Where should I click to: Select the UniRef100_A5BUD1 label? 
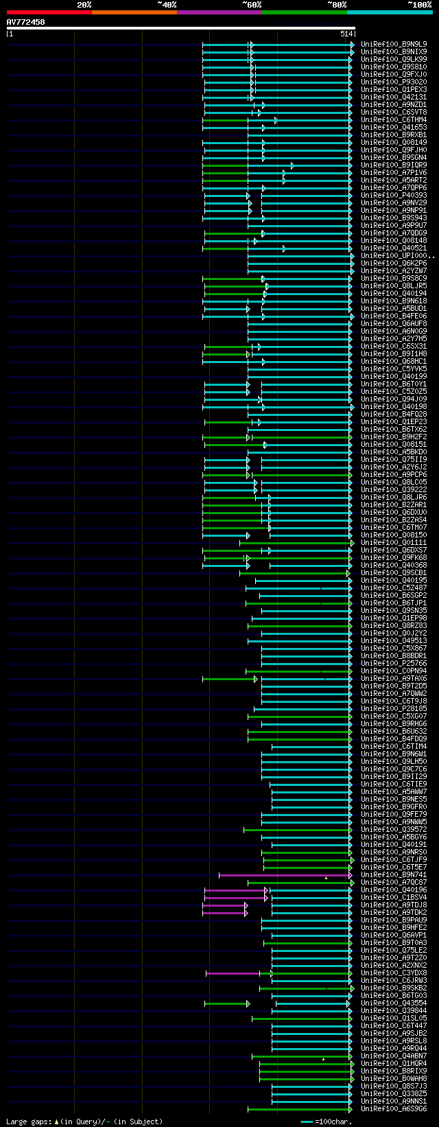coord(394,308)
